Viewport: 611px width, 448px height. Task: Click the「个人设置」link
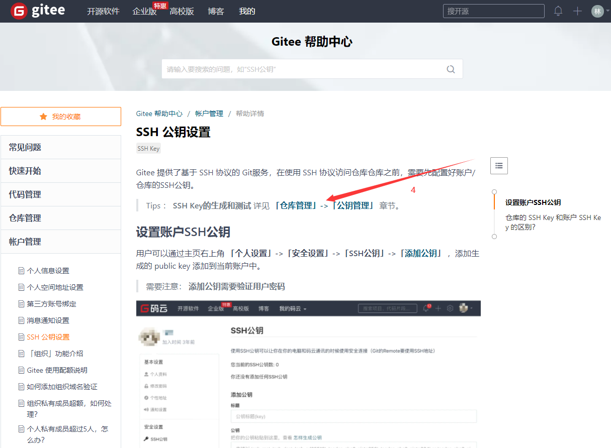(x=250, y=253)
